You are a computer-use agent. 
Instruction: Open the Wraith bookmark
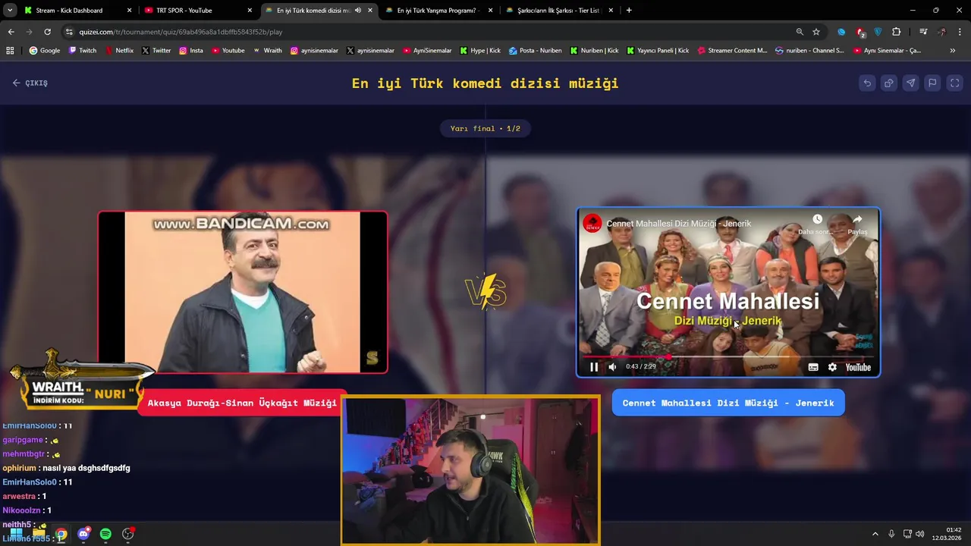click(268, 51)
